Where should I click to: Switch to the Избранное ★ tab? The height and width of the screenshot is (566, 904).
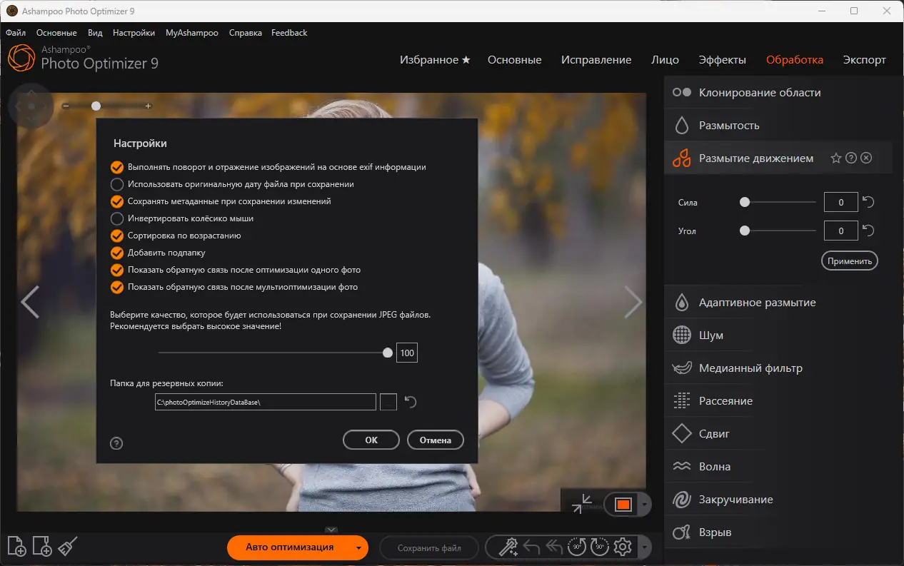coord(435,60)
